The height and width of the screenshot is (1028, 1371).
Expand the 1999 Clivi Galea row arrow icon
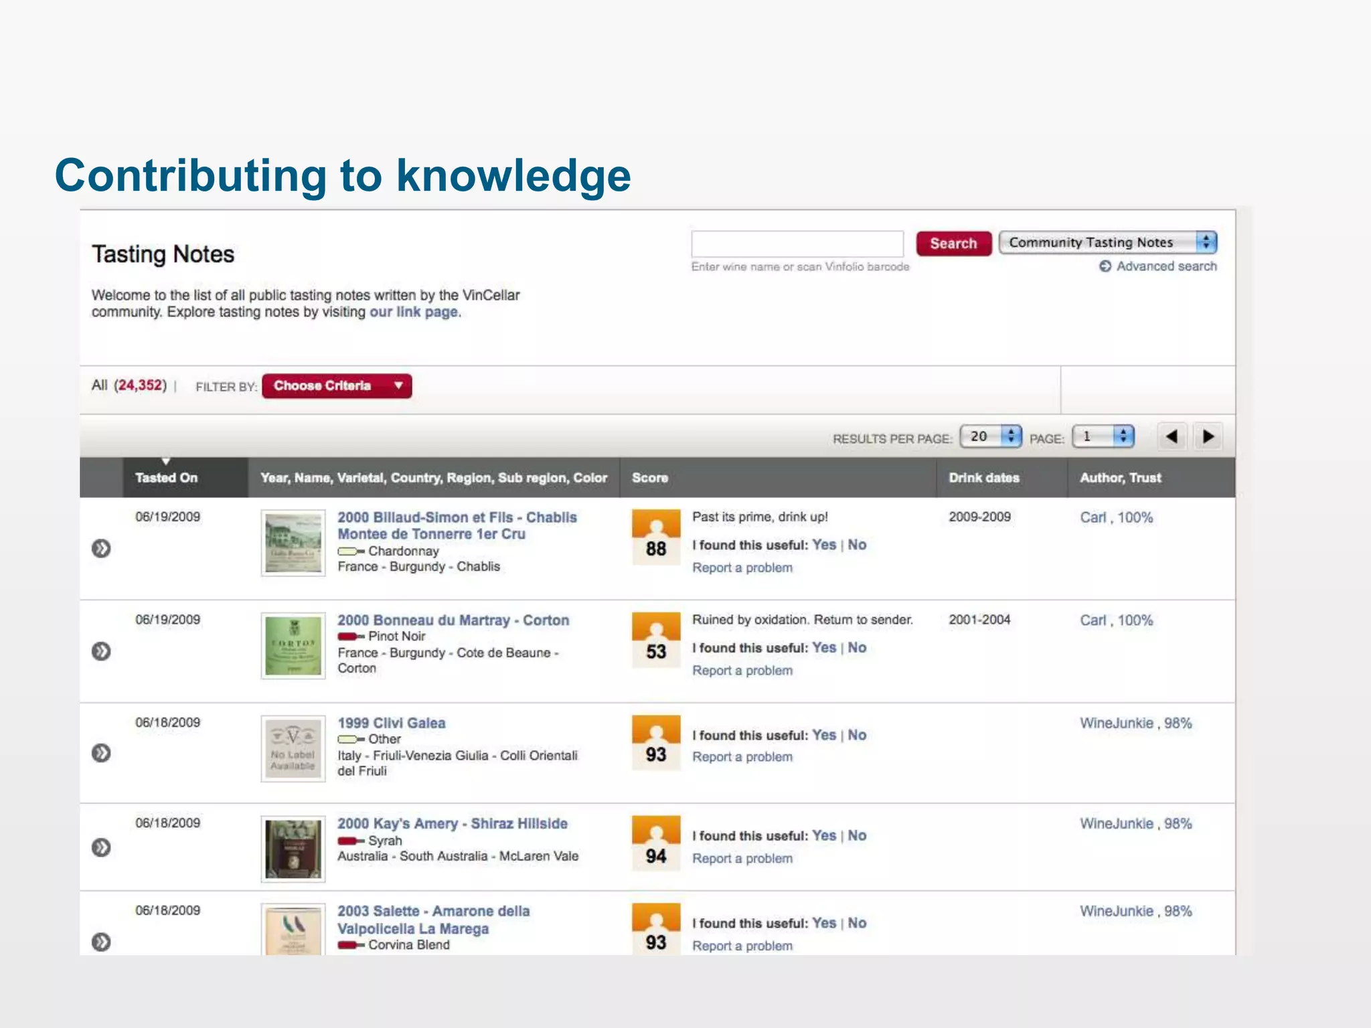point(101,753)
